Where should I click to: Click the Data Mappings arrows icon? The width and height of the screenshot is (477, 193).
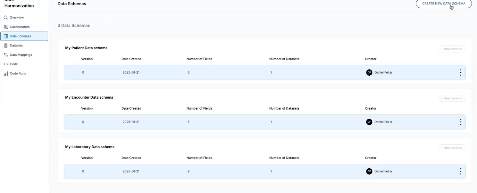click(6, 55)
